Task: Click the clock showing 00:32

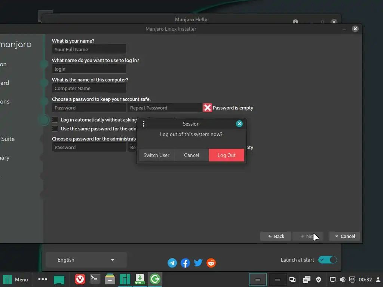Action: pyautogui.click(x=365, y=280)
